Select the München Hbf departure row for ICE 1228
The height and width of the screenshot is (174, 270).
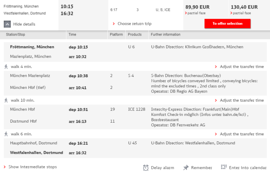[x=22, y=109]
